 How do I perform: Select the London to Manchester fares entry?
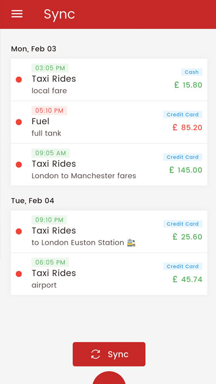(109, 164)
